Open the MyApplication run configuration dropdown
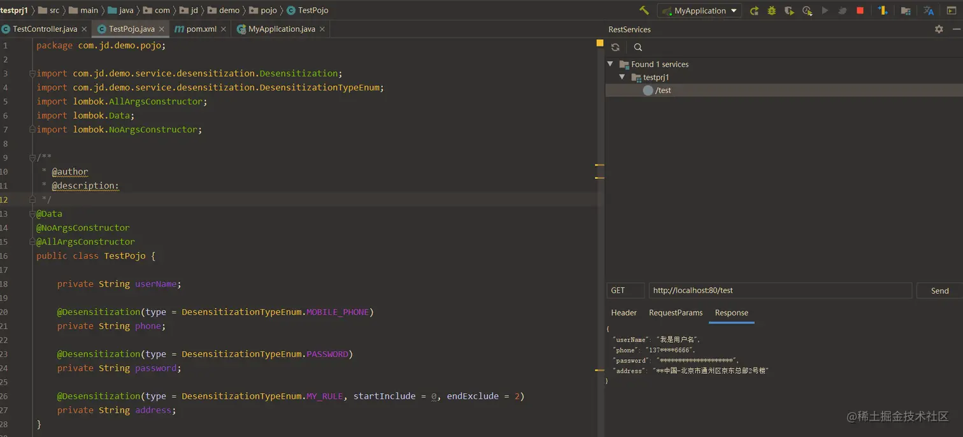The width and height of the screenshot is (963, 437). [x=699, y=11]
